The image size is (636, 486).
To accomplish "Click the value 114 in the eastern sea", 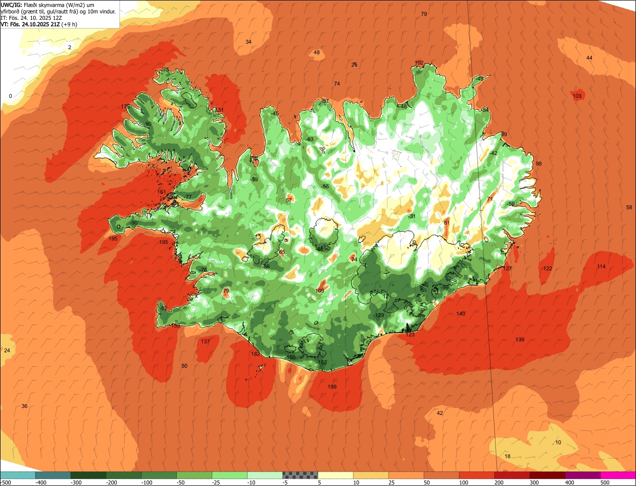I will point(601,266).
